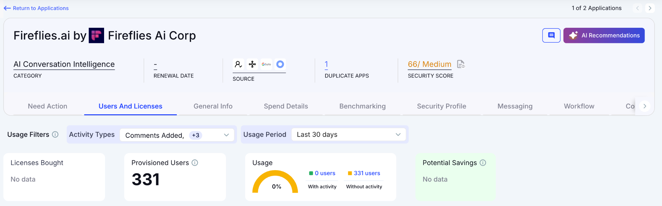Viewport: 662px width, 206px height.
Task: Open the Benchmarking tab
Action: [362, 106]
